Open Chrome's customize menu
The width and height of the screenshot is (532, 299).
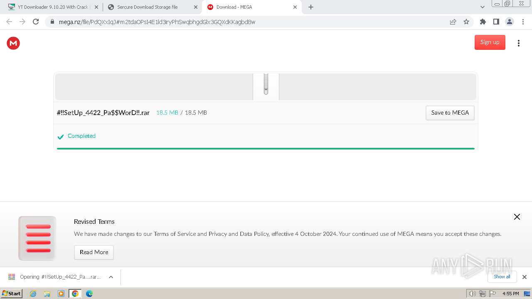(523, 22)
